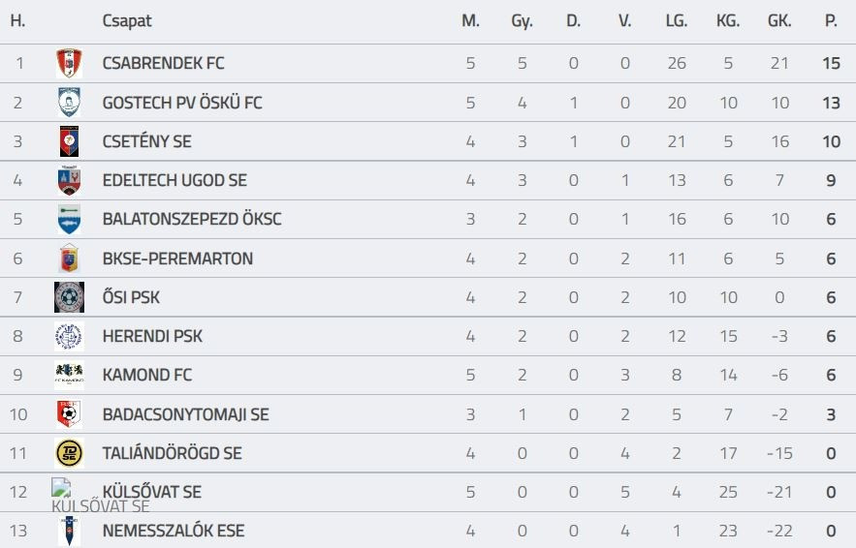The height and width of the screenshot is (548, 856).
Task: Click the Taliándörögd SE round logo
Action: (69, 453)
